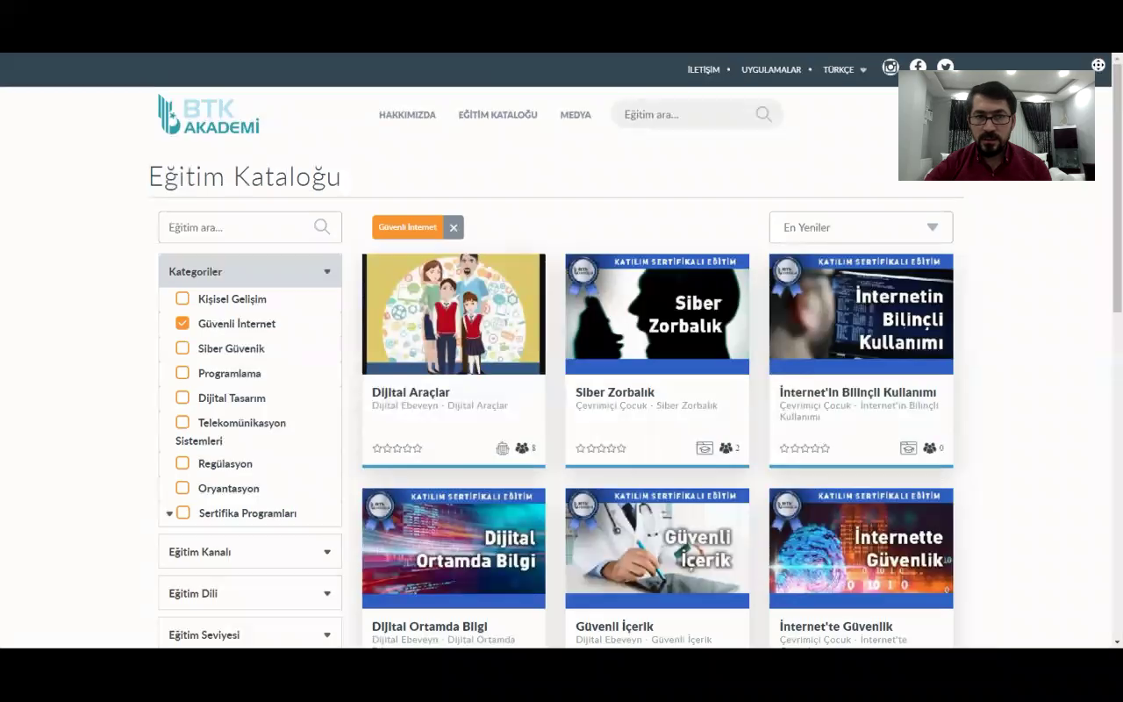Enable the Siber Güvenlik checkbox
This screenshot has width=1123, height=702.
tap(182, 348)
